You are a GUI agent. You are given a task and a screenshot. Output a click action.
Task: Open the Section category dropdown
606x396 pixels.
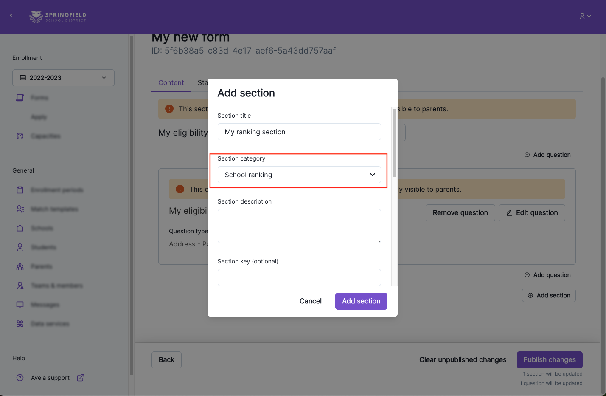[299, 175]
